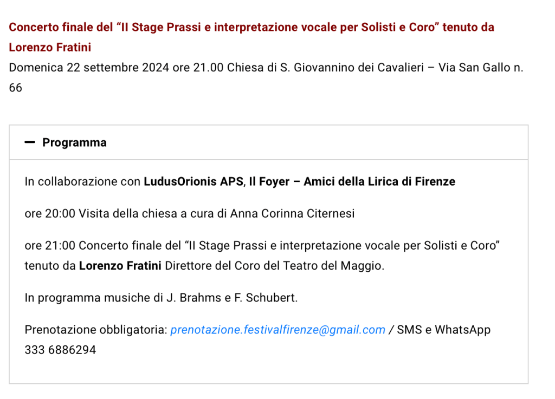Click Direttore del Coro del Teatro del Maggio
Viewport: 555px width, 399px height.
click(274, 266)
